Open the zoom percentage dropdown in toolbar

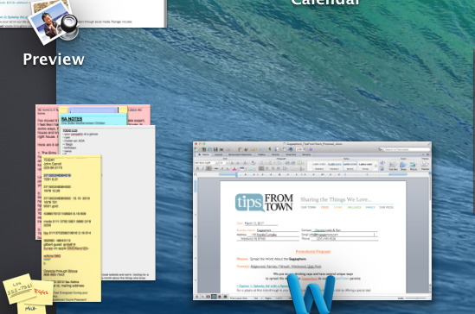pos(300,149)
